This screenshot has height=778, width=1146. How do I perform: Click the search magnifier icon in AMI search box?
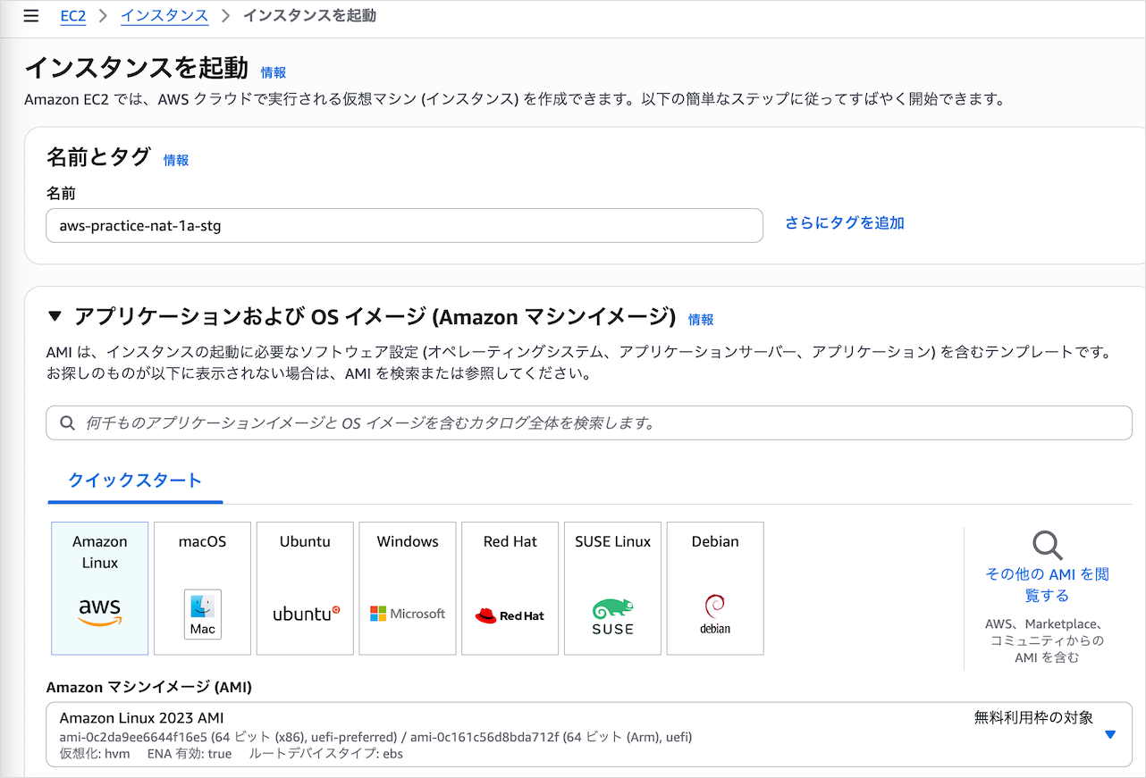tap(67, 423)
